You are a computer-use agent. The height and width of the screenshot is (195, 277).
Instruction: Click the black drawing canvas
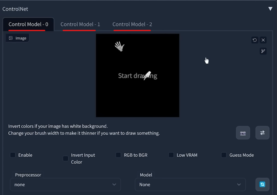pyautogui.click(x=138, y=75)
